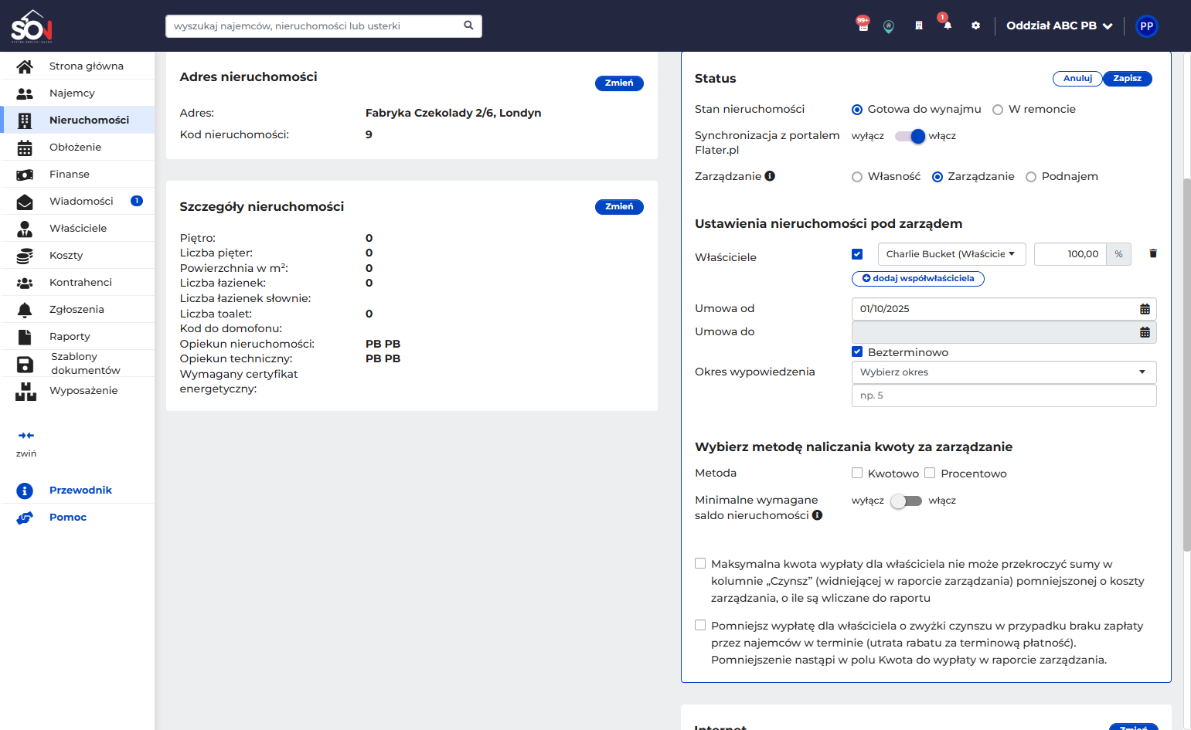Open the calendar picker for Umowa do
1191x730 pixels.
(1145, 332)
